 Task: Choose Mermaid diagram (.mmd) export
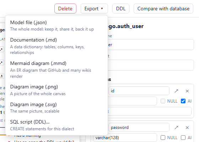[57, 70]
